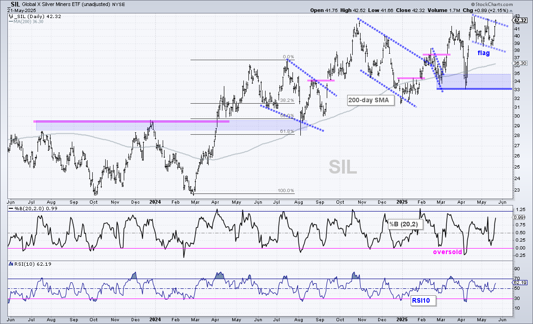Click the 2025 label on price panel time axis
The height and width of the screenshot is (324, 533).
click(402, 202)
